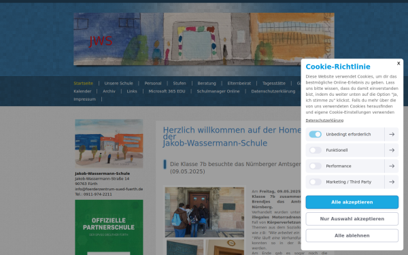The height and width of the screenshot is (255, 408).
Task: Open the Kalender menu item
Action: tap(82, 91)
